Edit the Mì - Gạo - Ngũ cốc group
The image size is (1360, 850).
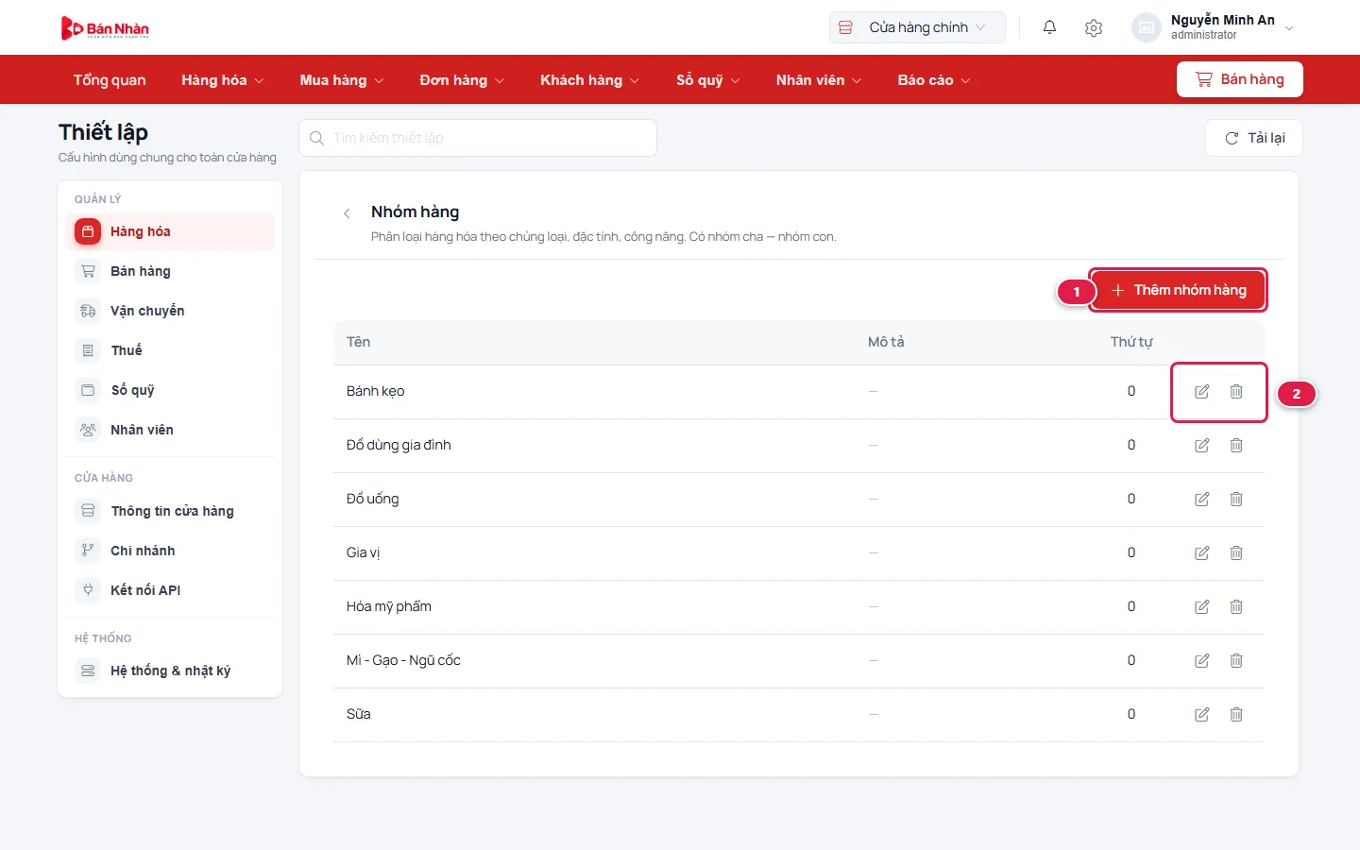click(x=1202, y=661)
